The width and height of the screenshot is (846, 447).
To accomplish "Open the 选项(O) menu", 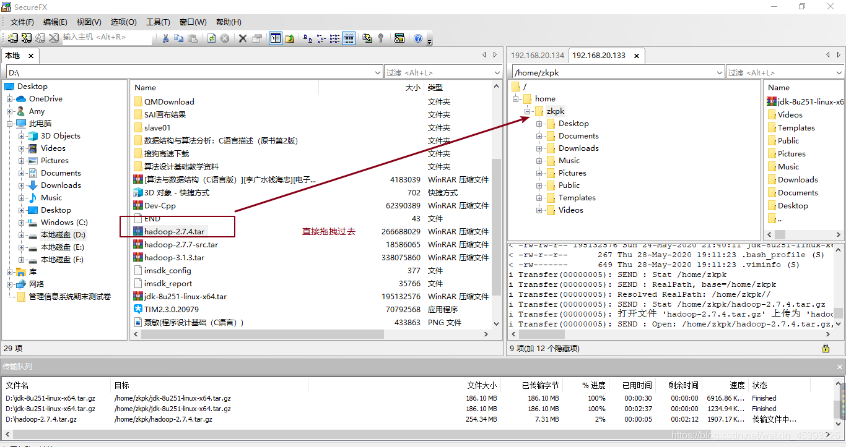I will click(x=123, y=22).
